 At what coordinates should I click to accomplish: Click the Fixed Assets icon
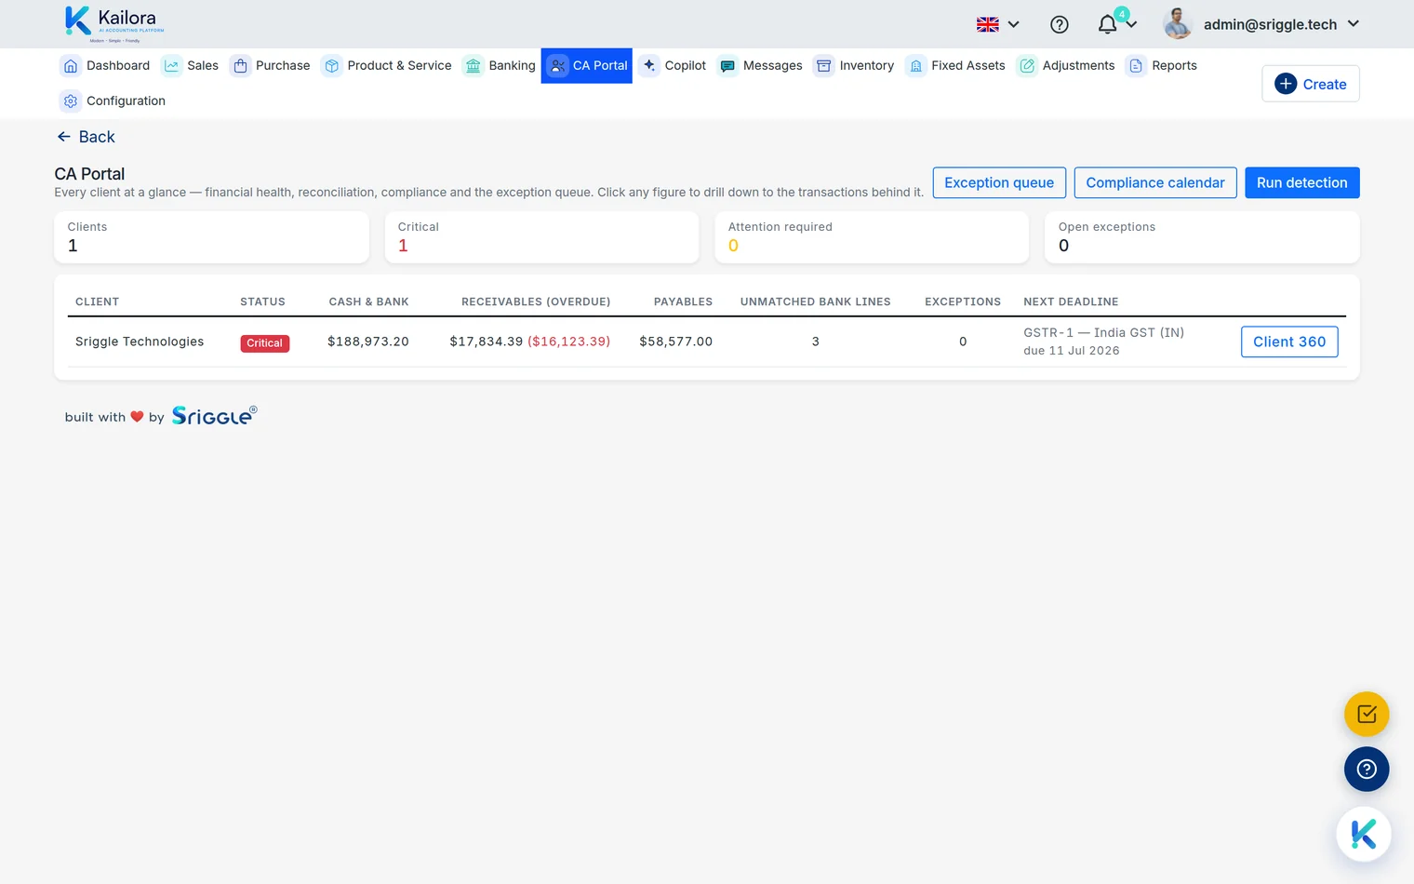pyautogui.click(x=916, y=66)
